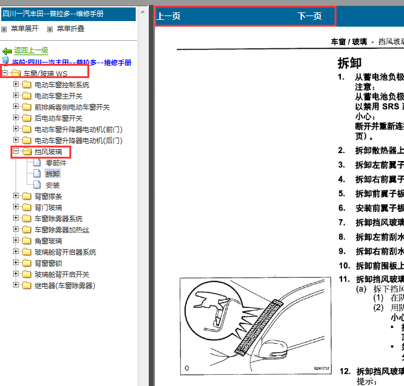Open the 安装 page
This screenshot has width=404, height=386.
(x=53, y=185)
